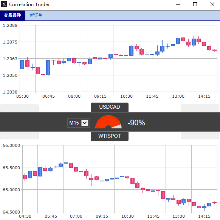Click the 1.2075 price label on USDCAD axis
220x220 pixels.
tap(10, 42)
